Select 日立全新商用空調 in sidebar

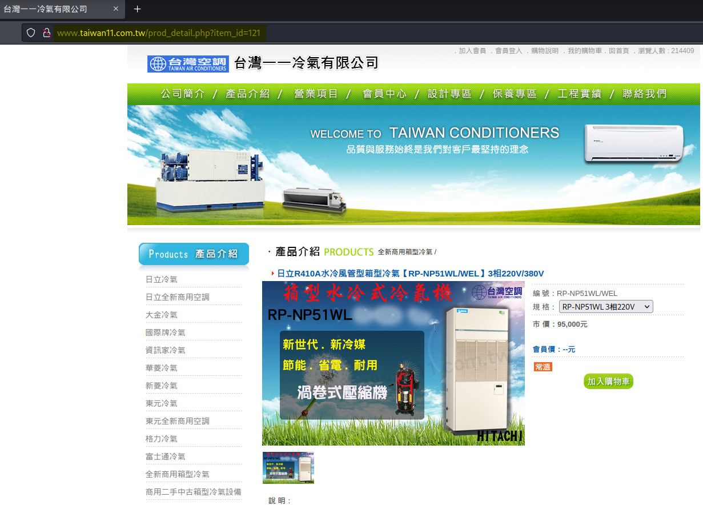(178, 297)
